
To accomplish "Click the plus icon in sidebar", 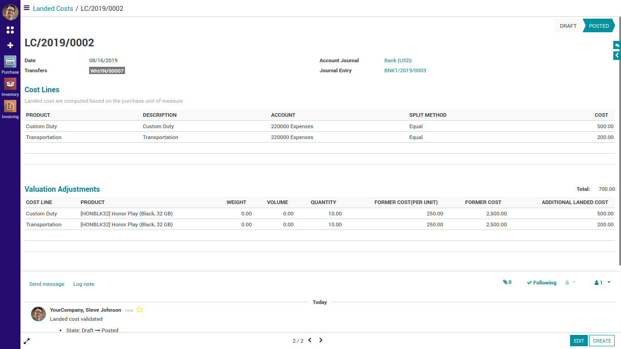I will (10, 45).
